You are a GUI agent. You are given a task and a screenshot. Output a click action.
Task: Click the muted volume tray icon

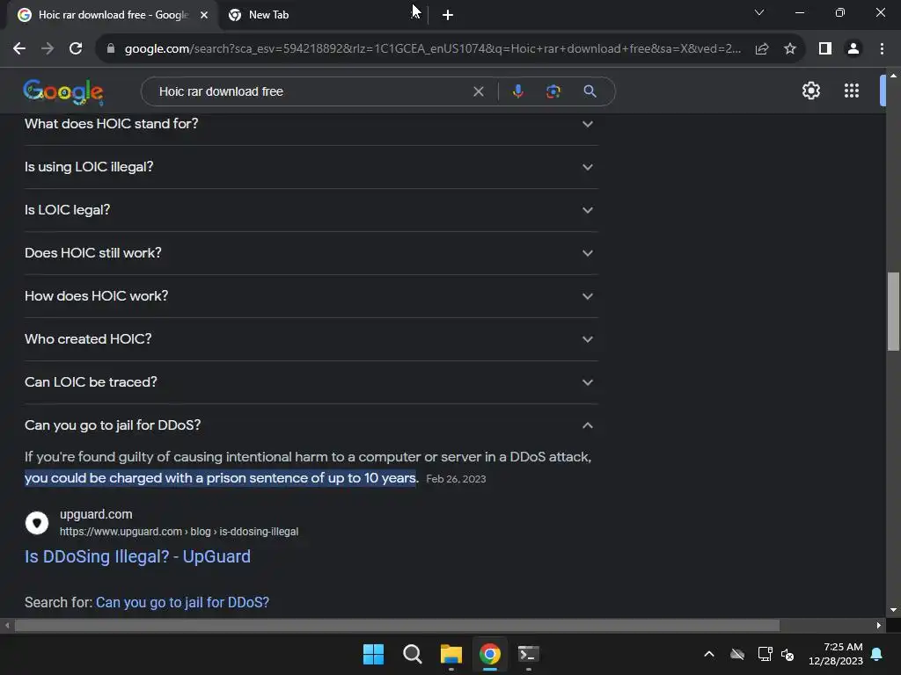coord(787,654)
